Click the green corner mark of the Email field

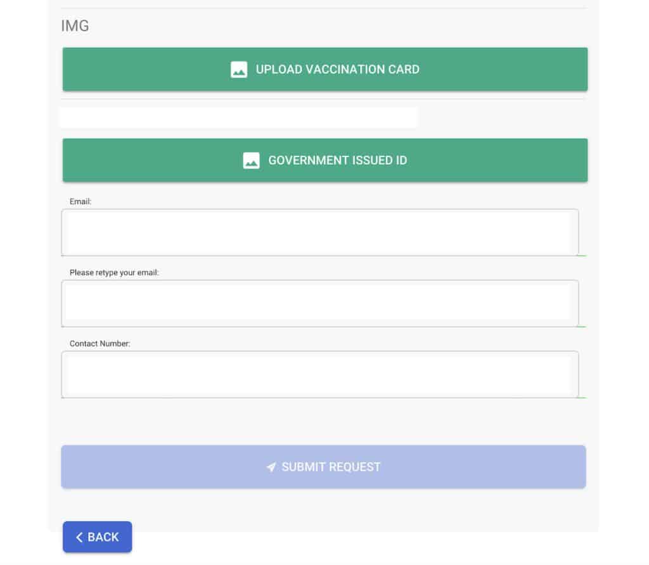pos(582,255)
